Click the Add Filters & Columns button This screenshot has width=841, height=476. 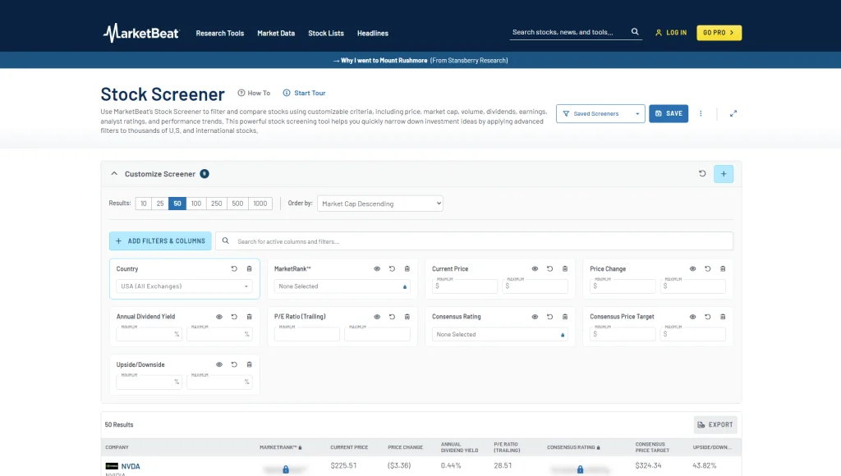pyautogui.click(x=160, y=241)
